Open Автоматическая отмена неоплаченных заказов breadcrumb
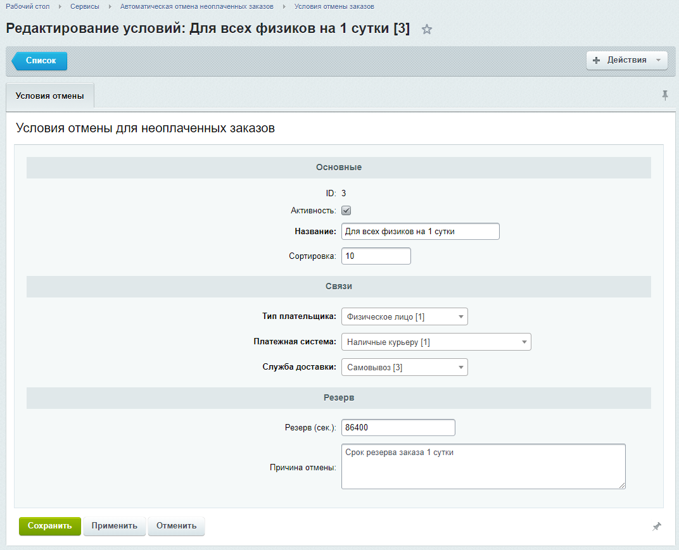 point(197,6)
